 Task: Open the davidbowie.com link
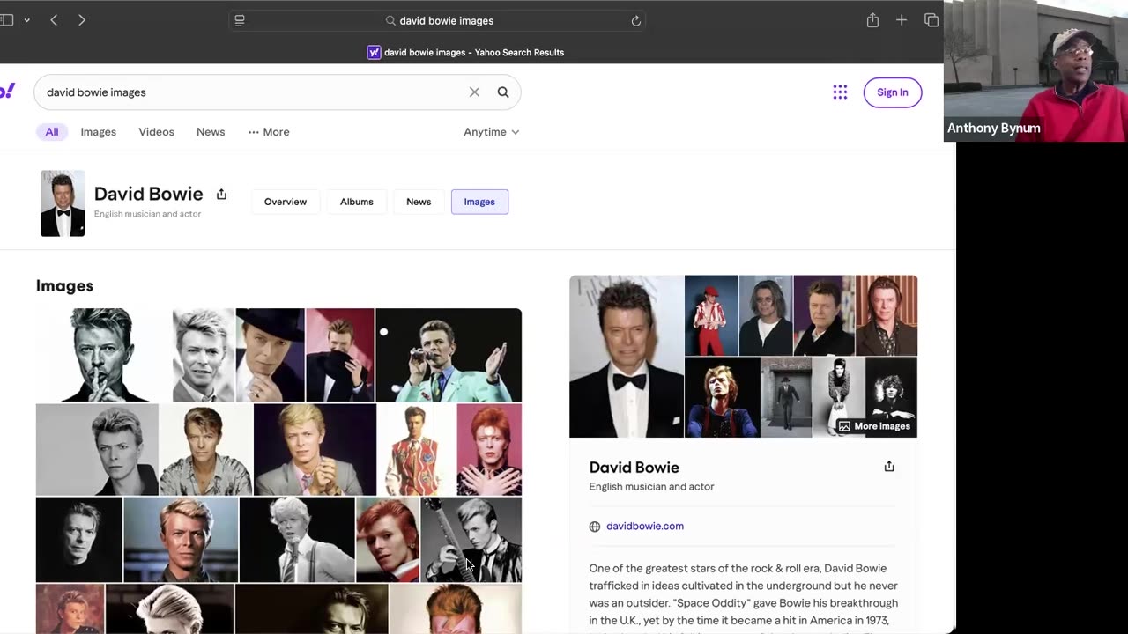(x=644, y=527)
